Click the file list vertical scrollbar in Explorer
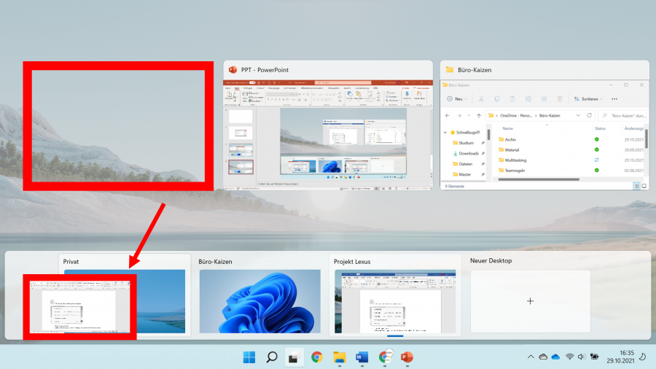656x369 pixels. pos(647,139)
